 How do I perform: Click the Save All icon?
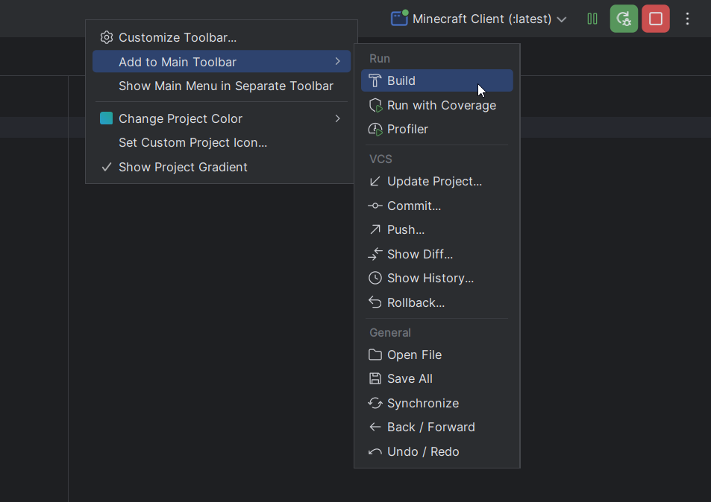pyautogui.click(x=375, y=378)
